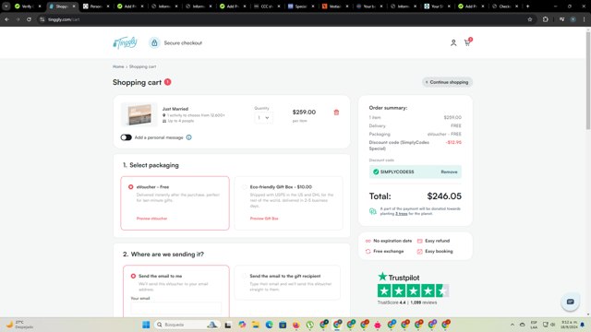Click the Just Married product title
591x332 pixels.
click(x=175, y=109)
